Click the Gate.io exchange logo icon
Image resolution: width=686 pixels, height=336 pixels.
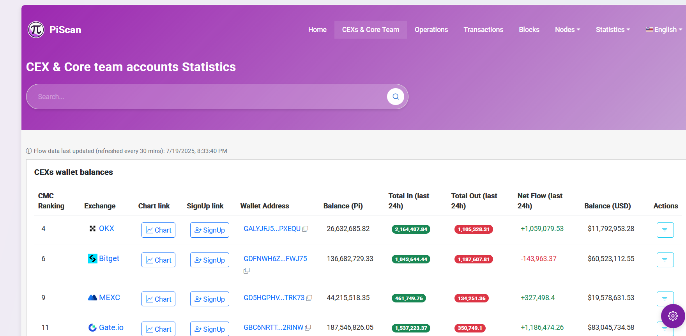92,327
